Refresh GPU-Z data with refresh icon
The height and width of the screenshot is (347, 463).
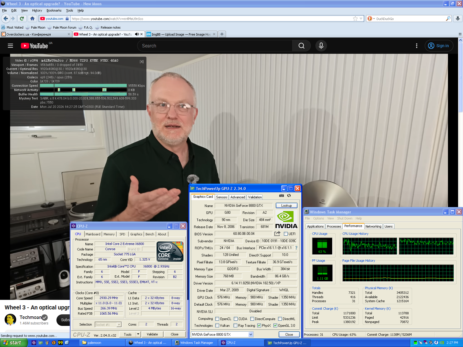(x=289, y=196)
